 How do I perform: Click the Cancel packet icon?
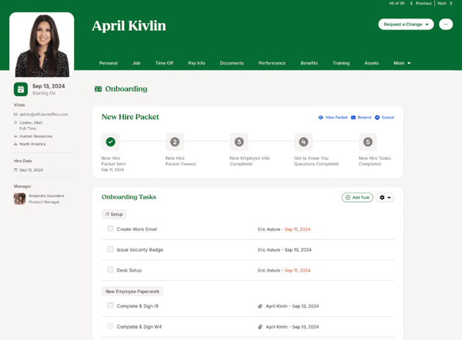click(377, 118)
